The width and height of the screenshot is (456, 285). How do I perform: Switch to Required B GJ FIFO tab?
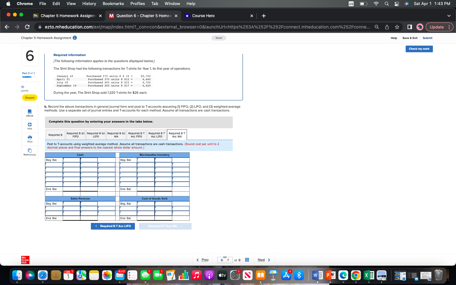coord(76,135)
